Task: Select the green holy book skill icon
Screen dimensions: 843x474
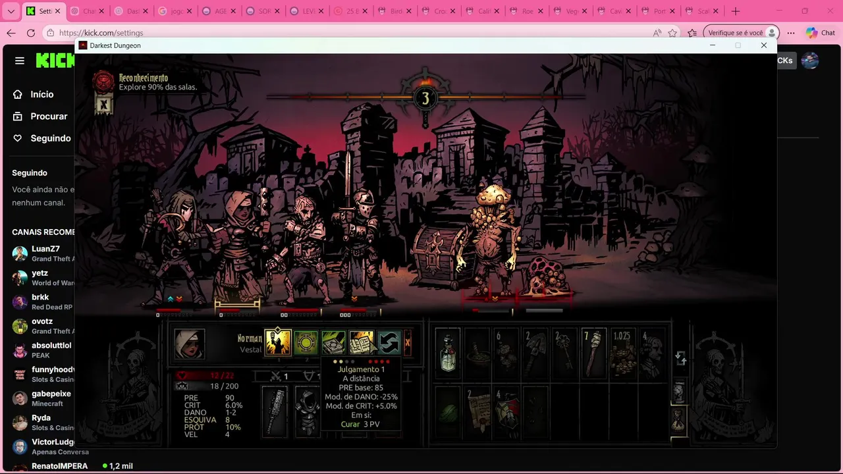Action: coord(333,343)
